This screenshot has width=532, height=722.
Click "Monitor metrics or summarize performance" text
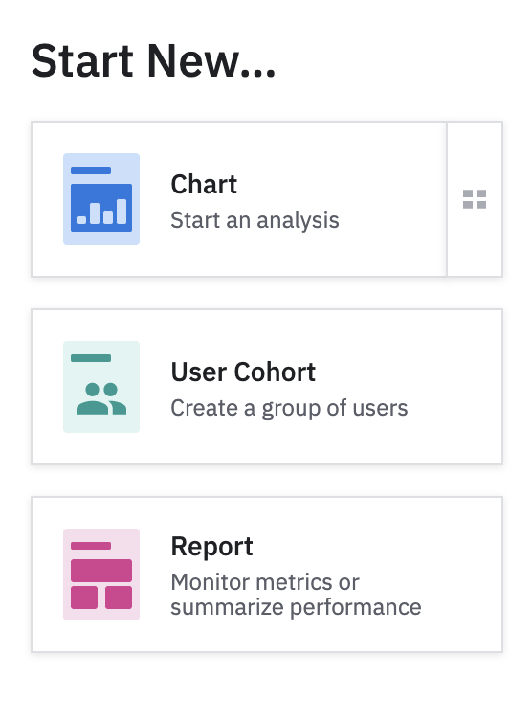[x=296, y=595]
